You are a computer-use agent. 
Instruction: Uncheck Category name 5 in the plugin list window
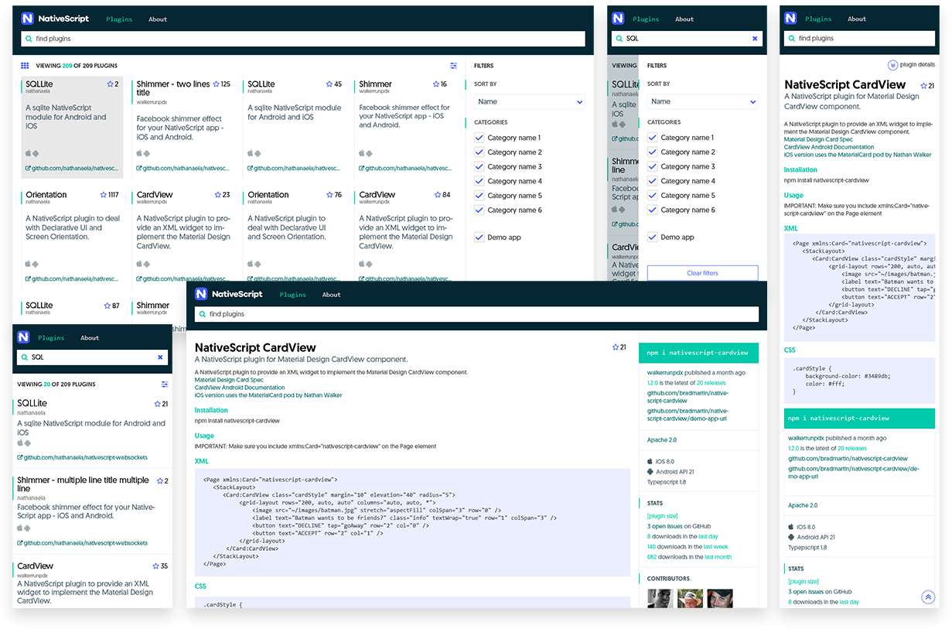(479, 196)
